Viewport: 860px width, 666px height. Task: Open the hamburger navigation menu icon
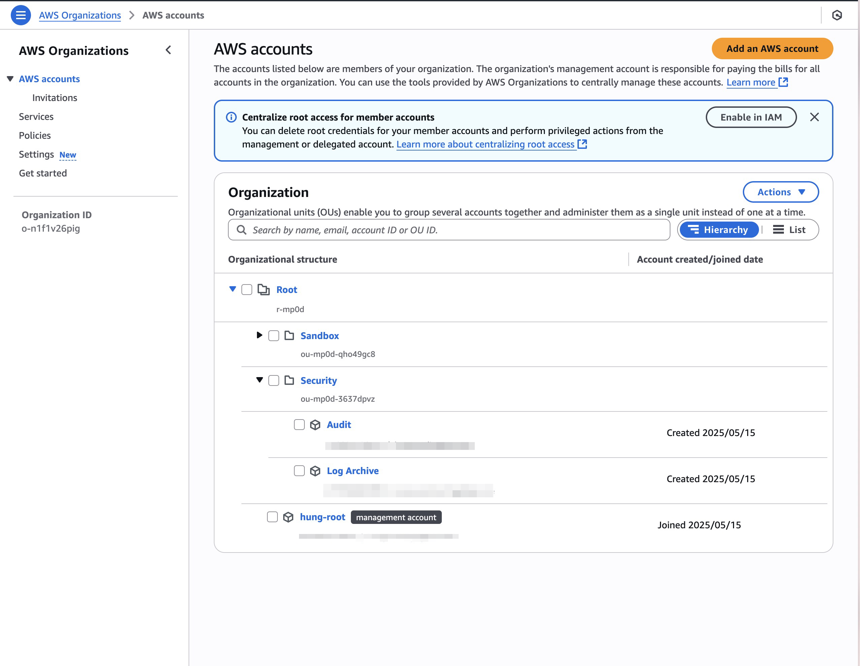click(x=21, y=15)
